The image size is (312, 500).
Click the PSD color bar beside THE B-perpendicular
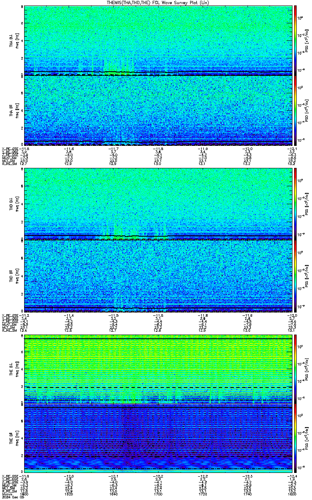(x=295, y=370)
